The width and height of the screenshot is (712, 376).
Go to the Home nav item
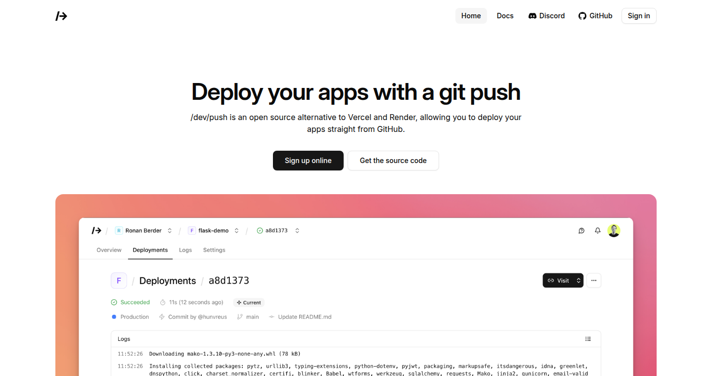coord(471,16)
